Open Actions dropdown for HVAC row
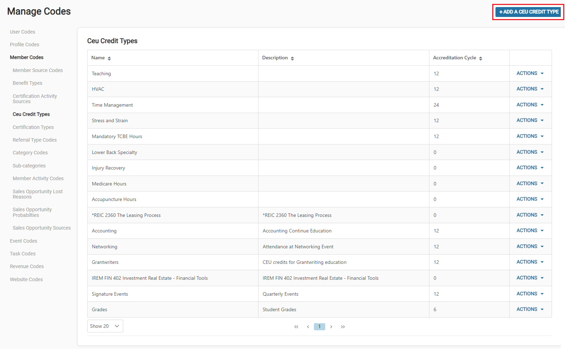This screenshot has height=349, width=565. [530, 89]
